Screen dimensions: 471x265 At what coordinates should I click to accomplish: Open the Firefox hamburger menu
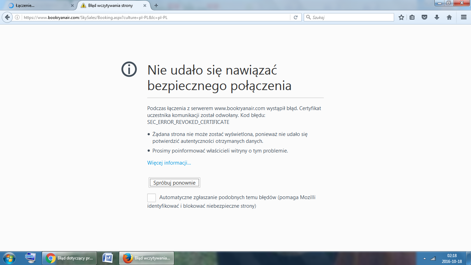pyautogui.click(x=464, y=17)
